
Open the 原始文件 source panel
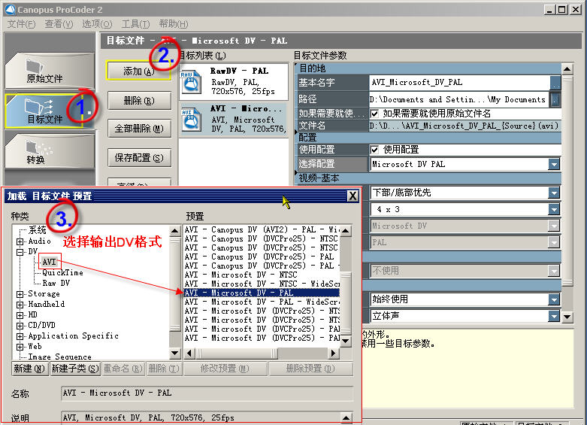[x=49, y=71]
